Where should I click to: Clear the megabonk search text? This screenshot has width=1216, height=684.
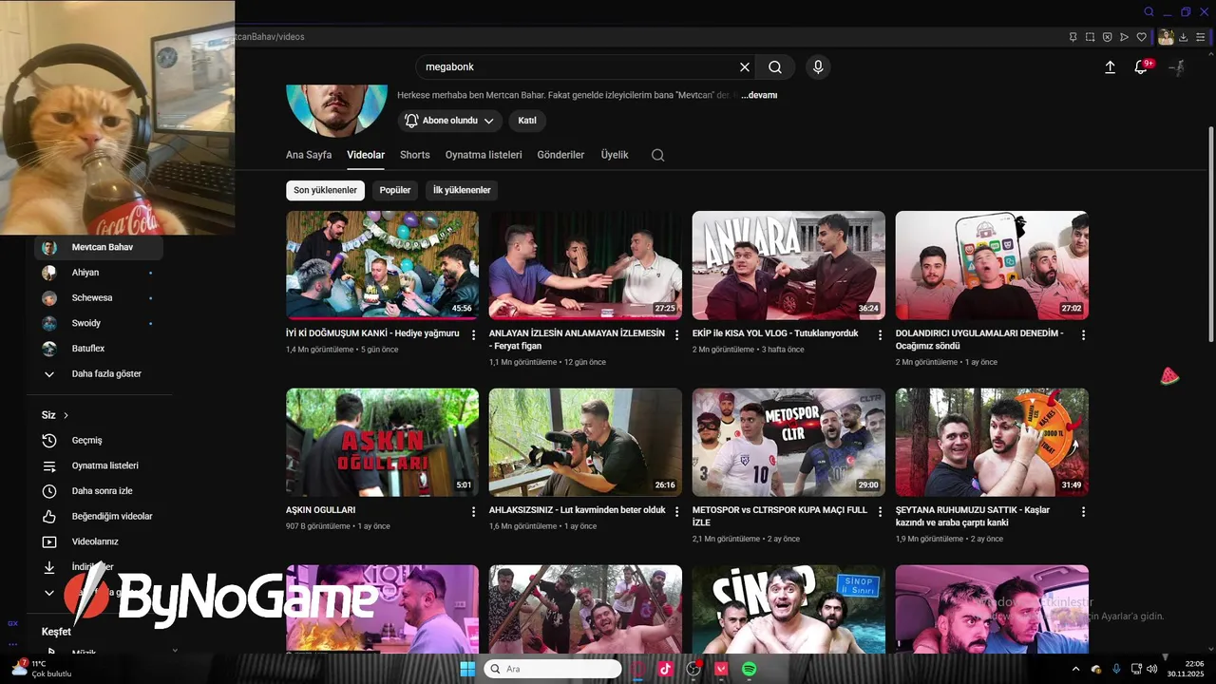coord(745,67)
